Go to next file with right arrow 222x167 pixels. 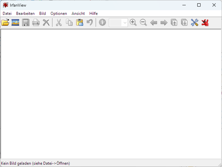(164, 23)
